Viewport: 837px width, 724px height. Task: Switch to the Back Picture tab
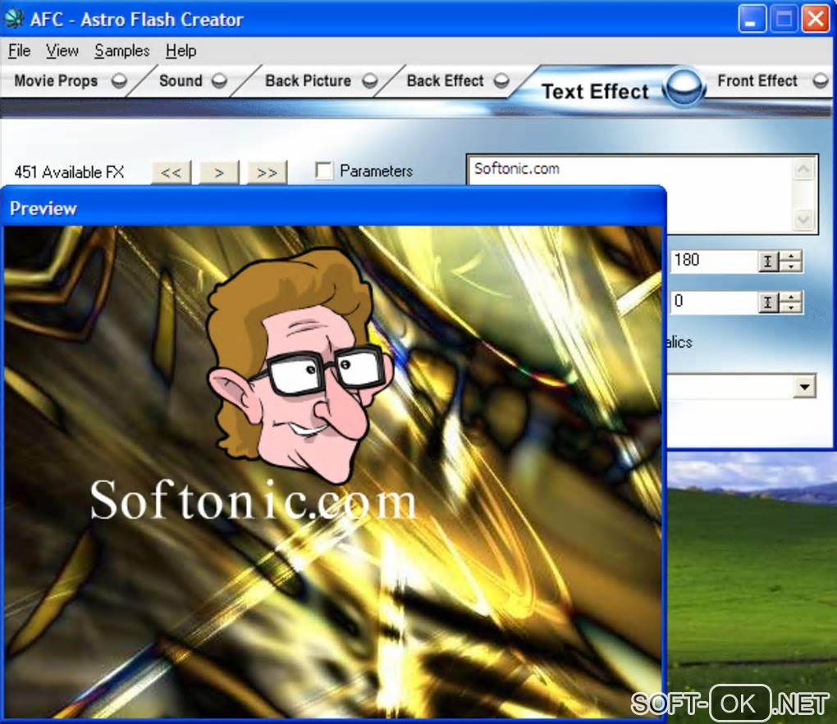(x=308, y=80)
